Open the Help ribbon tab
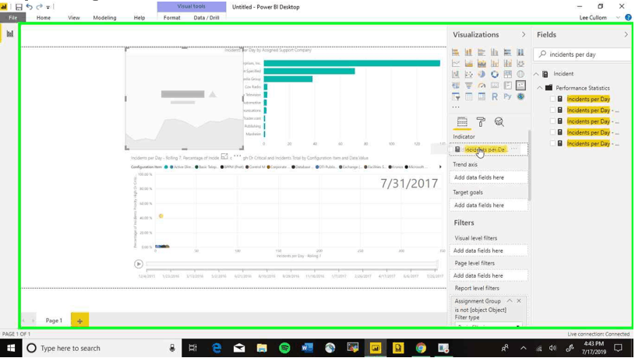The height and width of the screenshot is (358, 635). [139, 18]
